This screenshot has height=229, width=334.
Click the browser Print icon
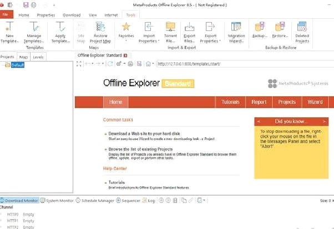pyautogui.click(x=130, y=64)
